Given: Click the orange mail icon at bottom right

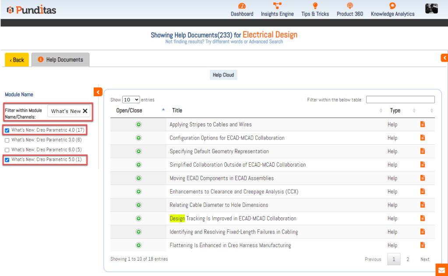Looking at the screenshot, I should click(441, 270).
